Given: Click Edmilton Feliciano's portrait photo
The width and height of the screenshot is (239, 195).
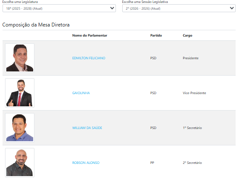Looking at the screenshot, I should coord(20,58).
